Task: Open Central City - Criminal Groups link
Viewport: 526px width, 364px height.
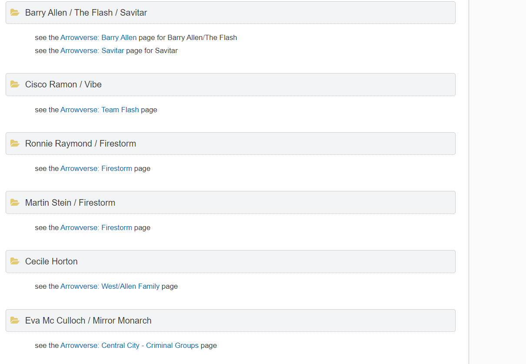Action: 129,345
